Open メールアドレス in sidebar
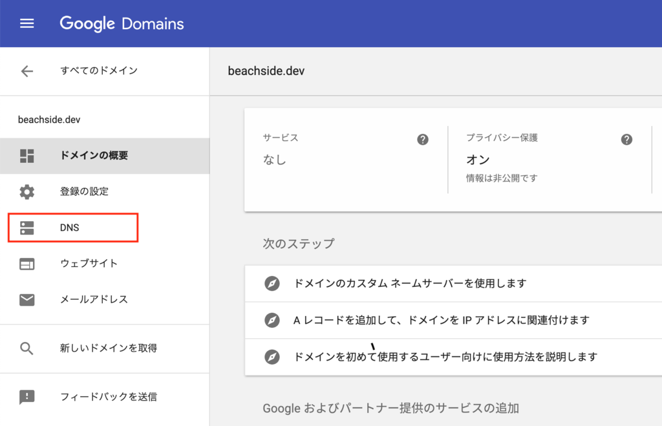Screen dimensions: 662x426 coord(105,300)
